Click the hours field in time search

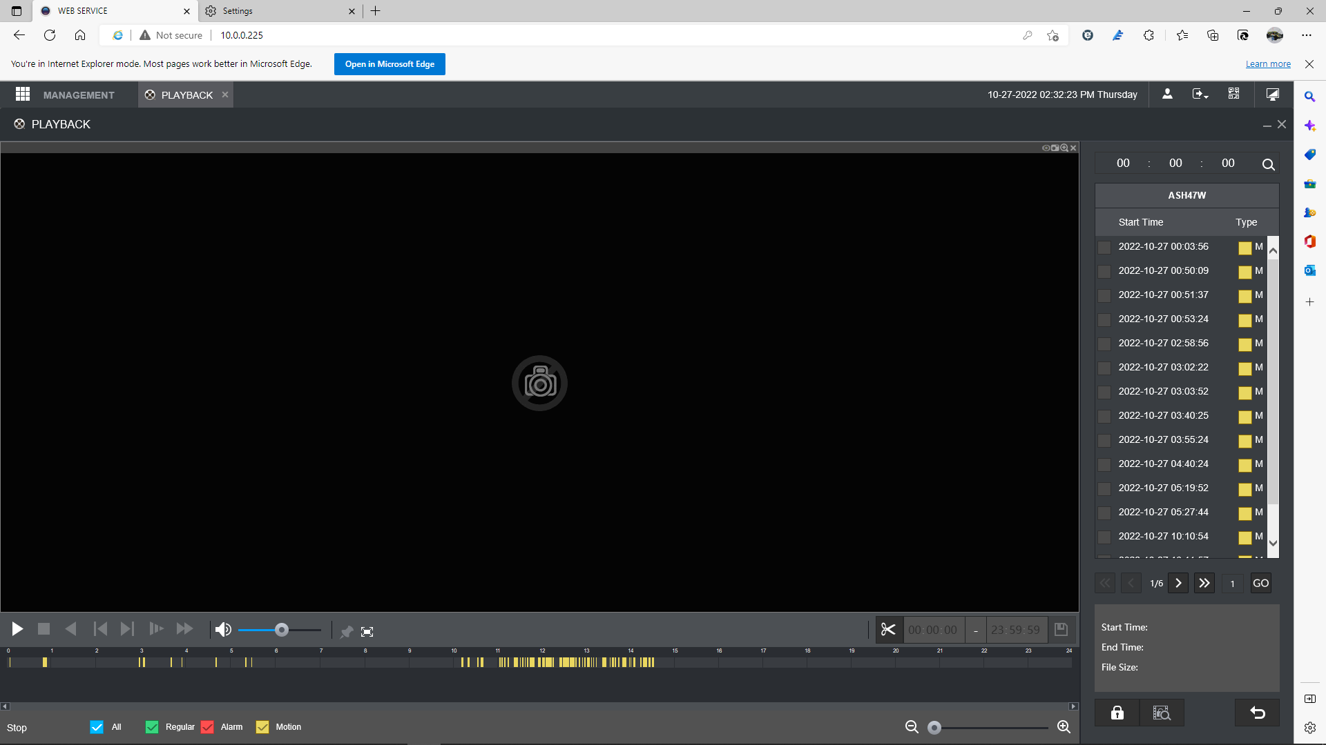(x=1123, y=163)
